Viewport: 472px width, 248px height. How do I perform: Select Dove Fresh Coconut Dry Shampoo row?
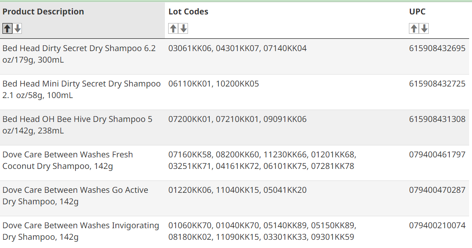tap(235, 163)
